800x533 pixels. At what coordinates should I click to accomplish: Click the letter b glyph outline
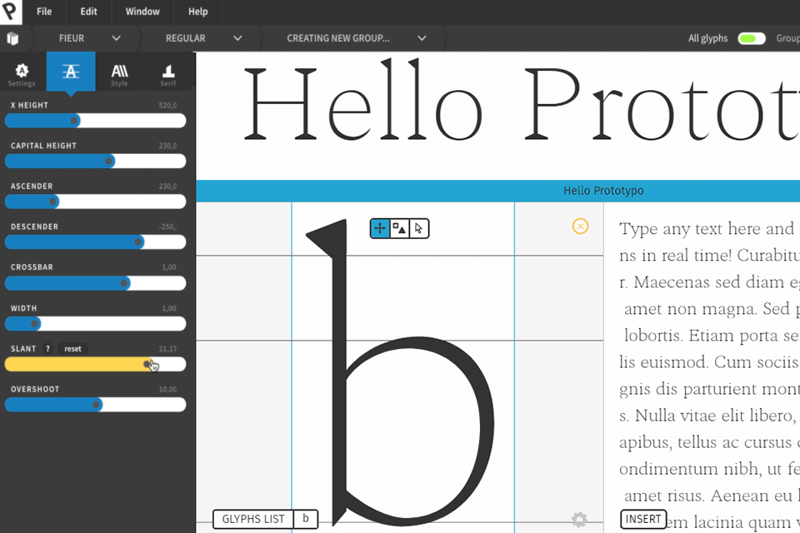[401, 372]
